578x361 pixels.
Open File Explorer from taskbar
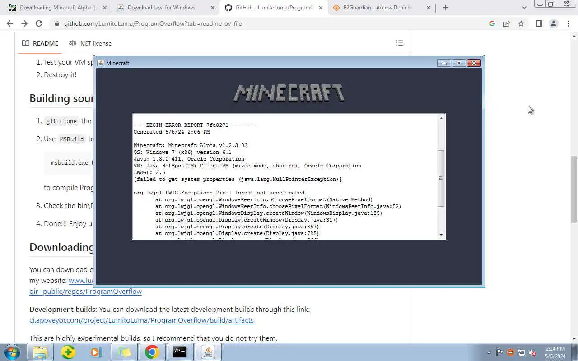pyautogui.click(x=40, y=352)
